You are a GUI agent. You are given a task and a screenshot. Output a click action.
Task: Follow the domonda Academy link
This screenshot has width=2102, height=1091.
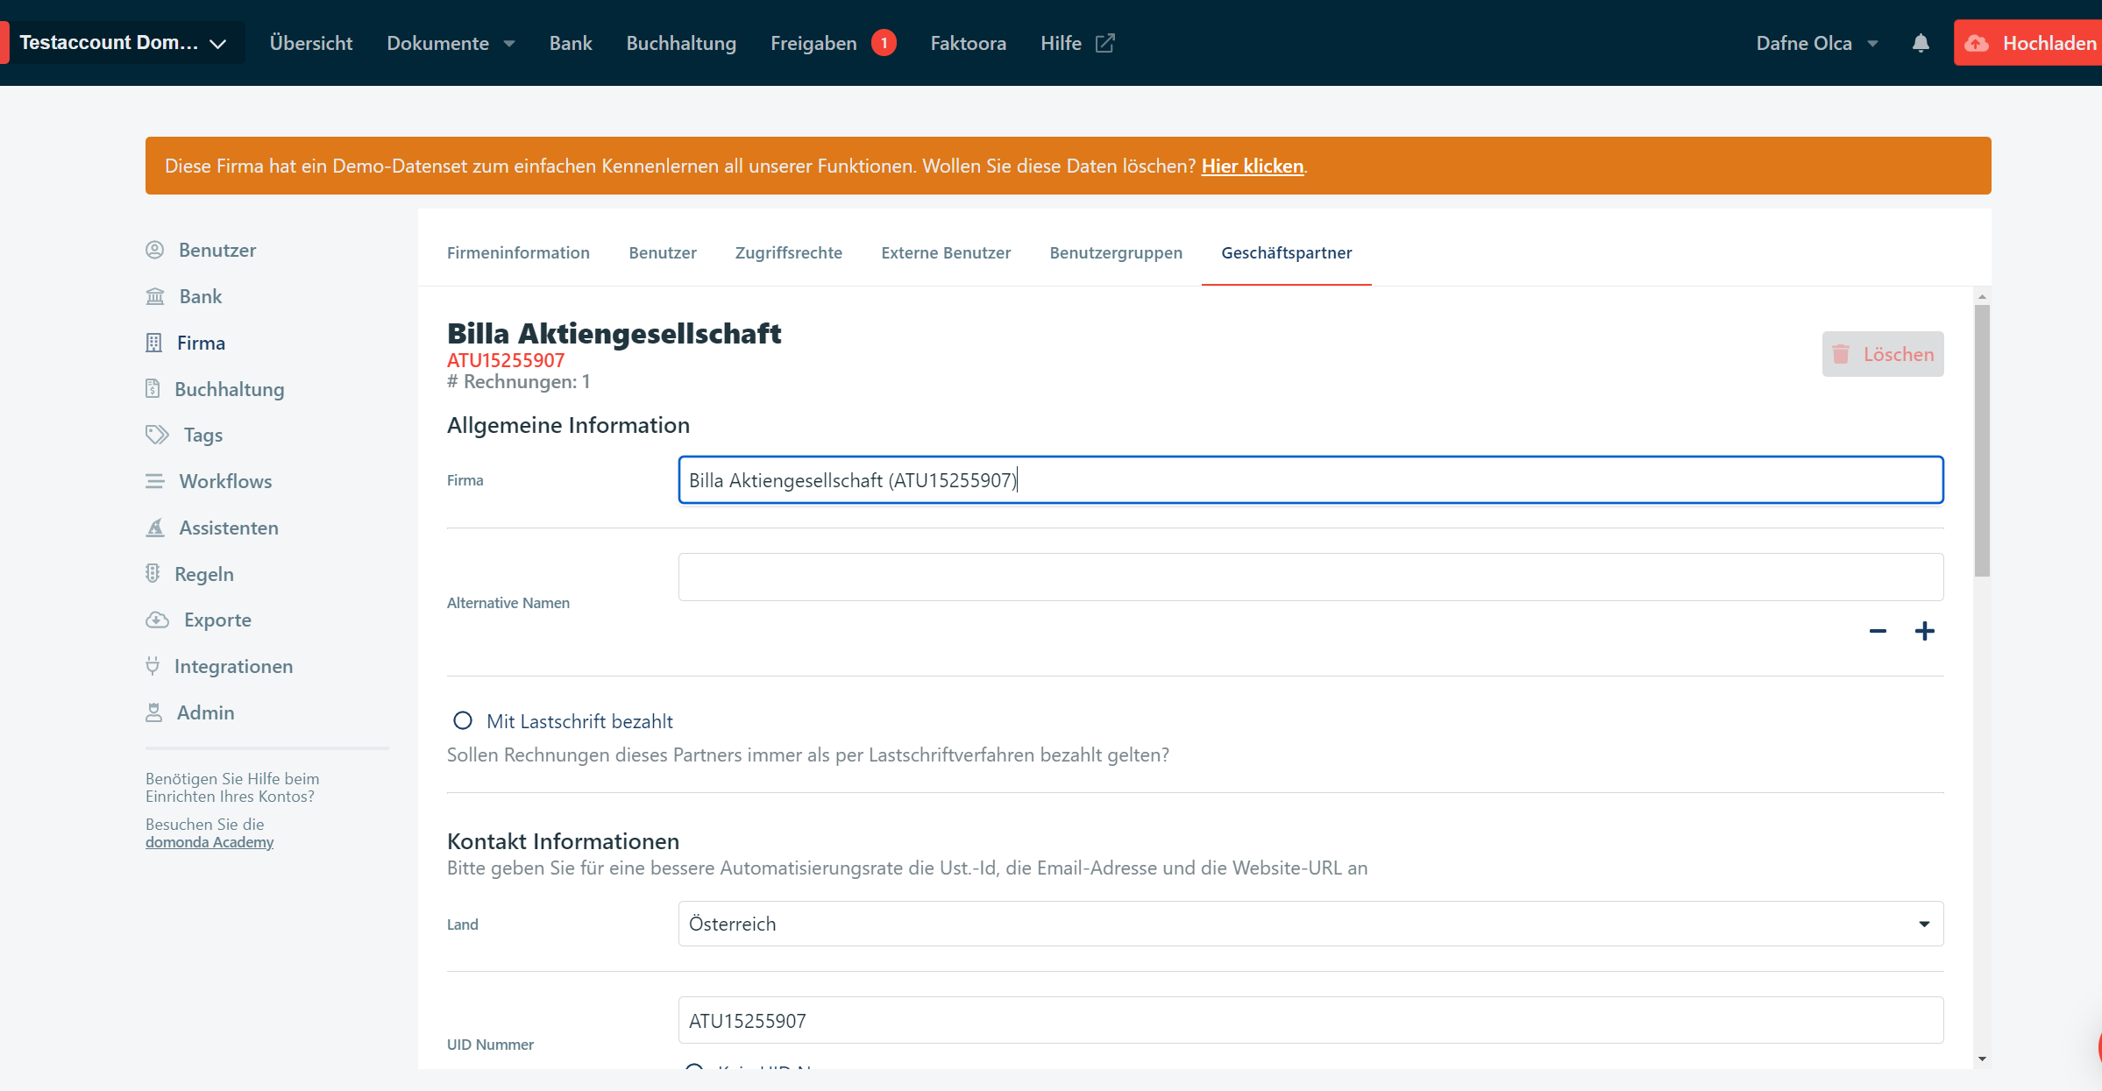point(209,842)
